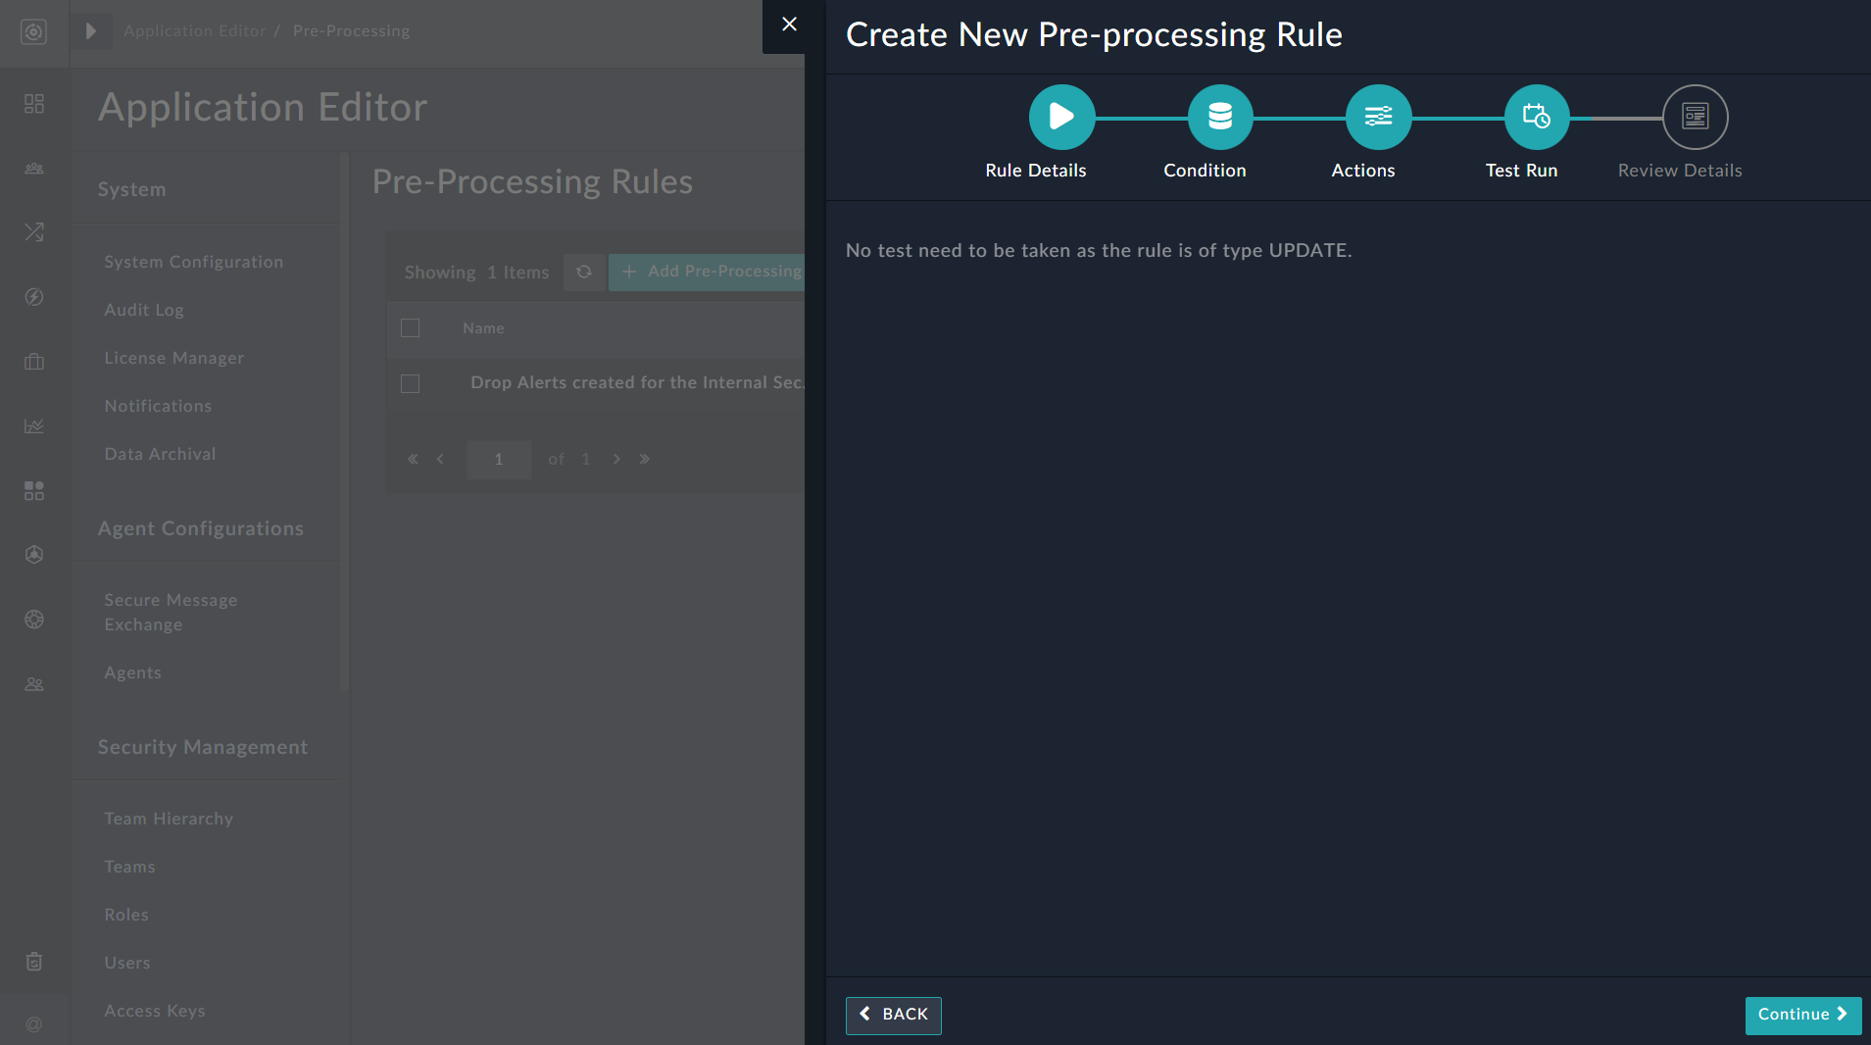Select the Pre-Processing breadcrumb entry
The width and height of the screenshot is (1871, 1045).
coord(351,30)
